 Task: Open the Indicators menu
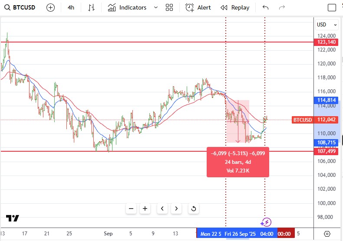pos(127,8)
